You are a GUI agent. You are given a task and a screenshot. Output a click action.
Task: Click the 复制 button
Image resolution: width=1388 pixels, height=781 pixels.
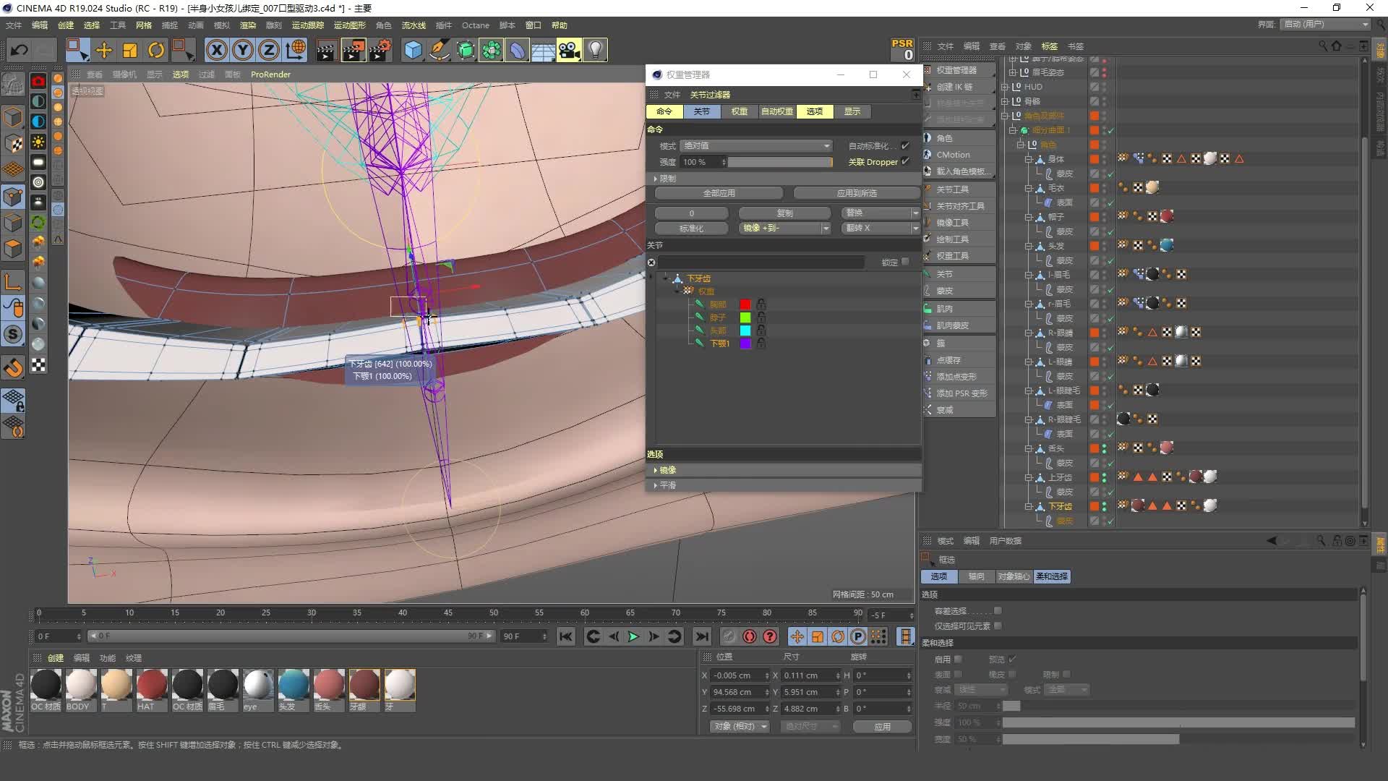tap(784, 213)
